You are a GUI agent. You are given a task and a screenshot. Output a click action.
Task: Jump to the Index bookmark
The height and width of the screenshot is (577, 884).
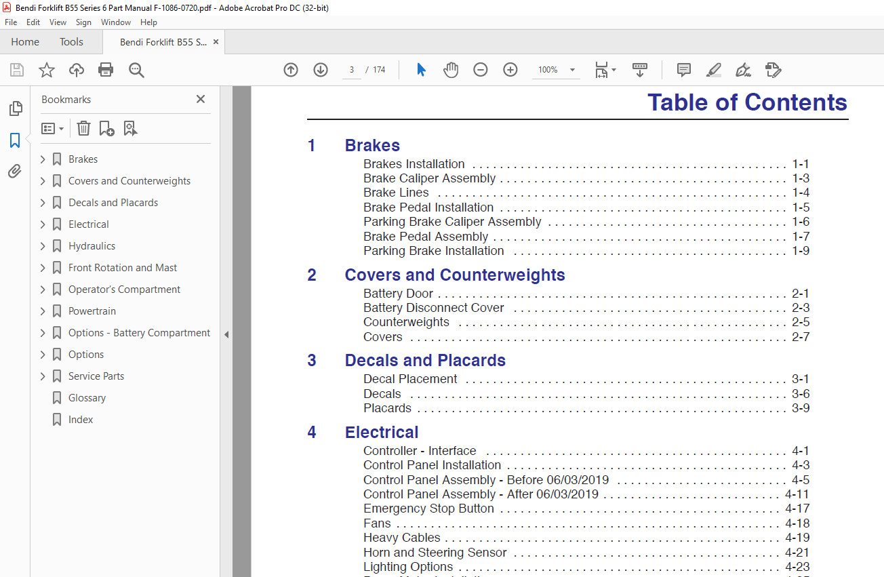click(81, 420)
